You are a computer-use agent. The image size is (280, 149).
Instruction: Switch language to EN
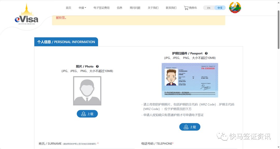208,8
